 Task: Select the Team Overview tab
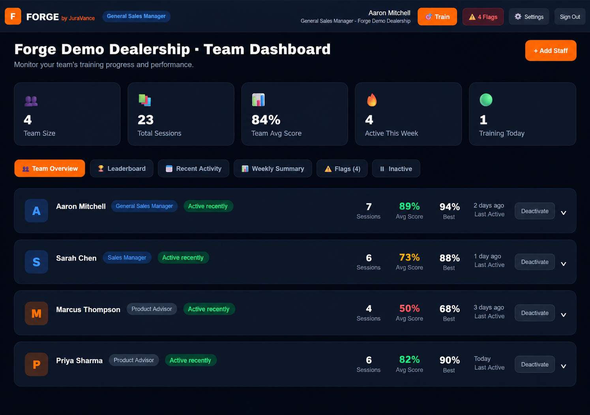click(x=50, y=168)
